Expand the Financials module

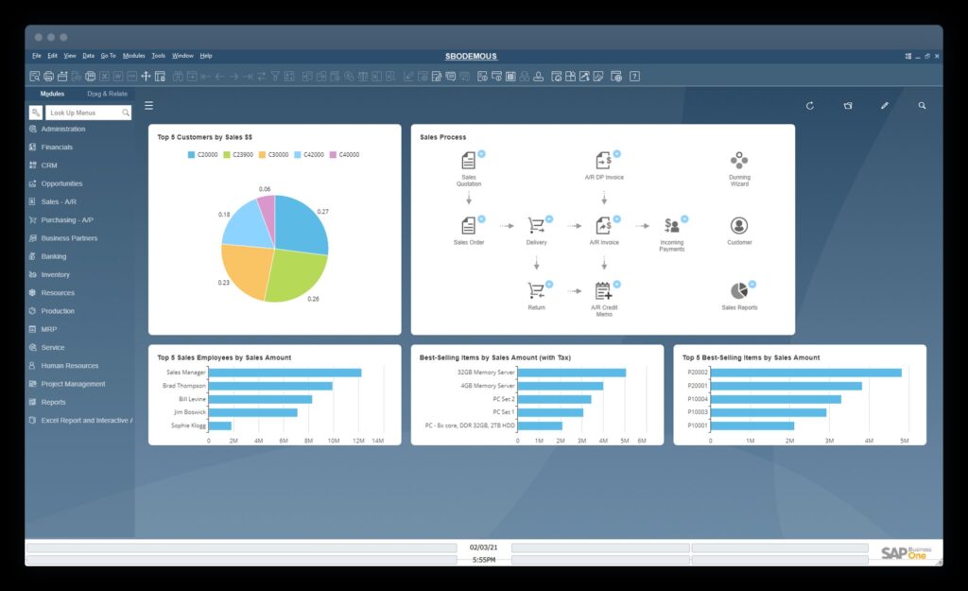(57, 147)
